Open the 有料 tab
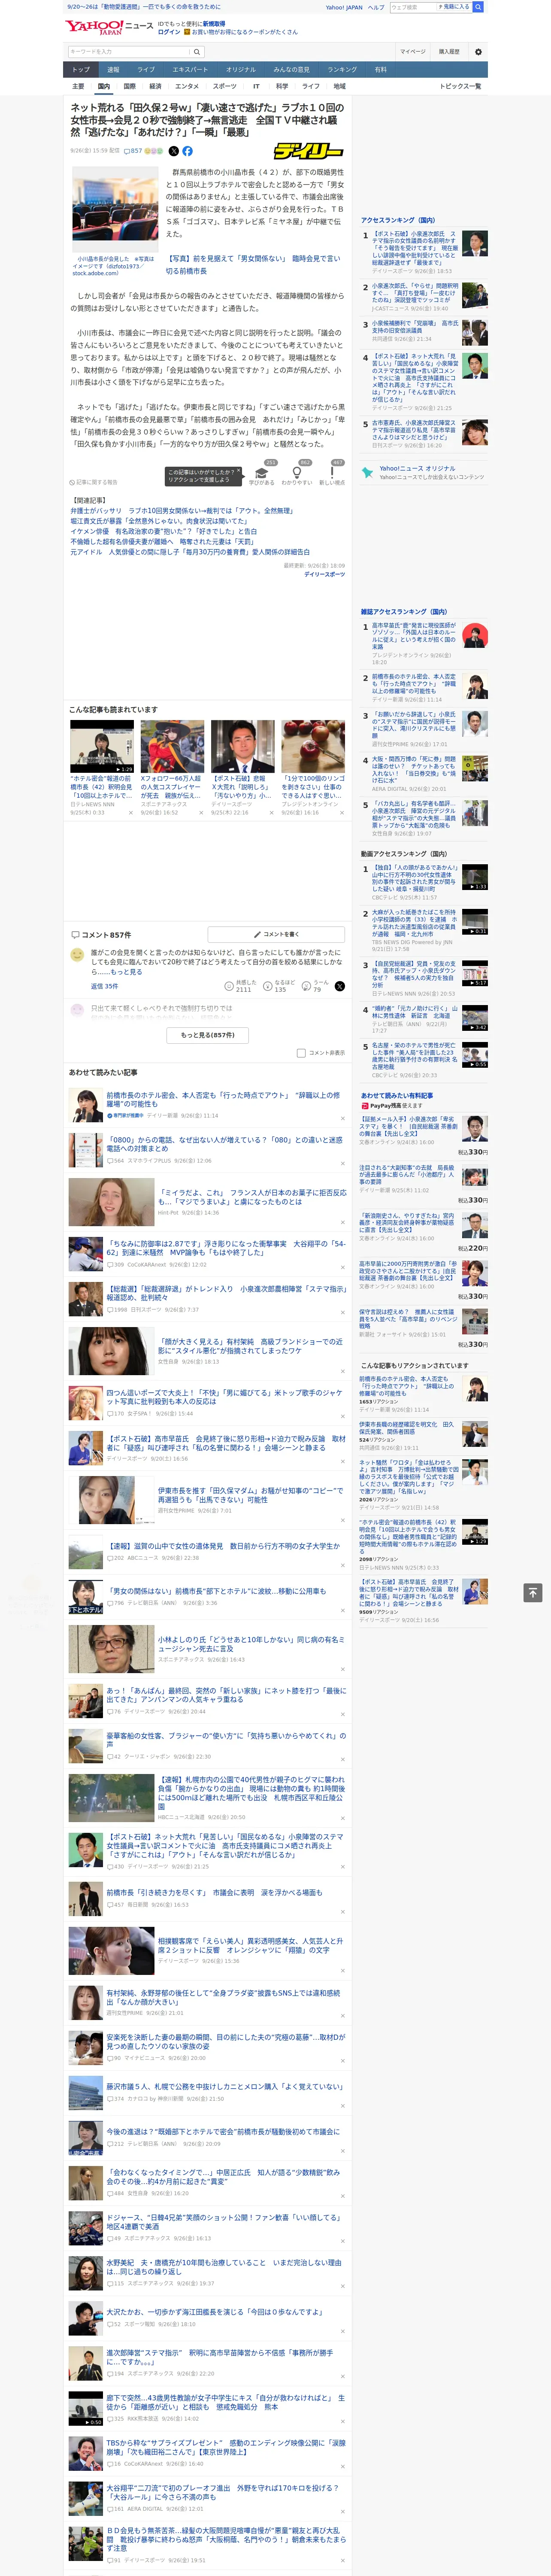The height and width of the screenshot is (2576, 551). tap(380, 70)
